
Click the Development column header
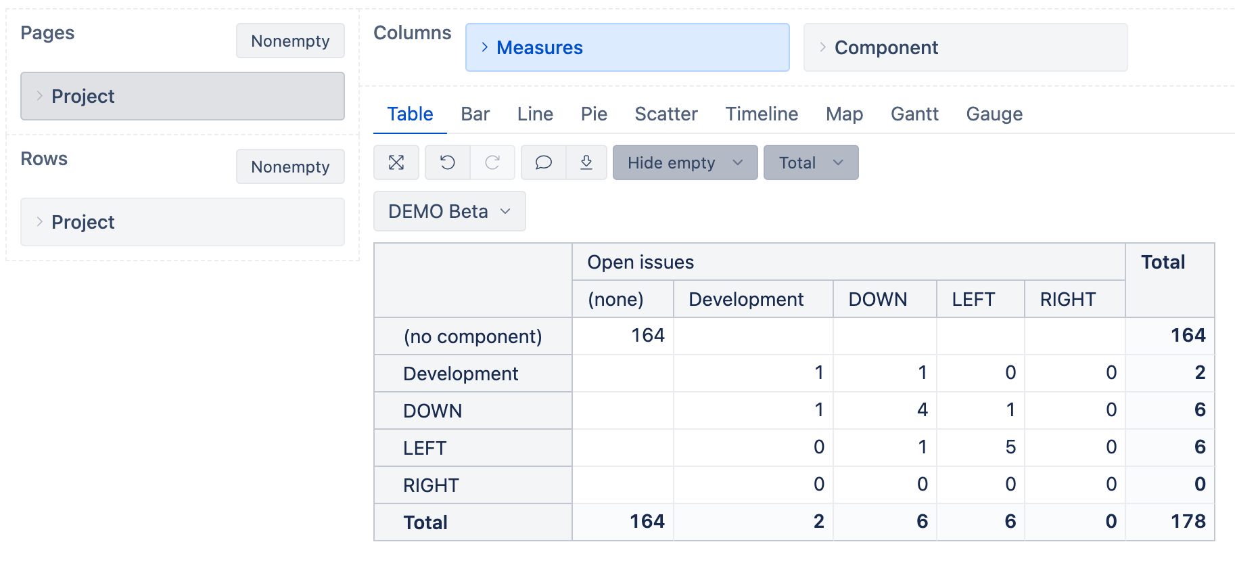point(753,299)
